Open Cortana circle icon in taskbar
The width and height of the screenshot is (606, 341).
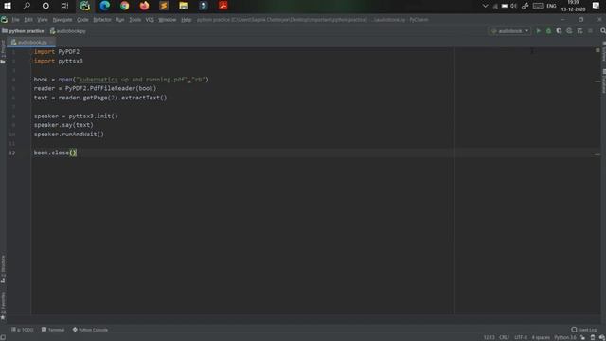click(x=45, y=6)
